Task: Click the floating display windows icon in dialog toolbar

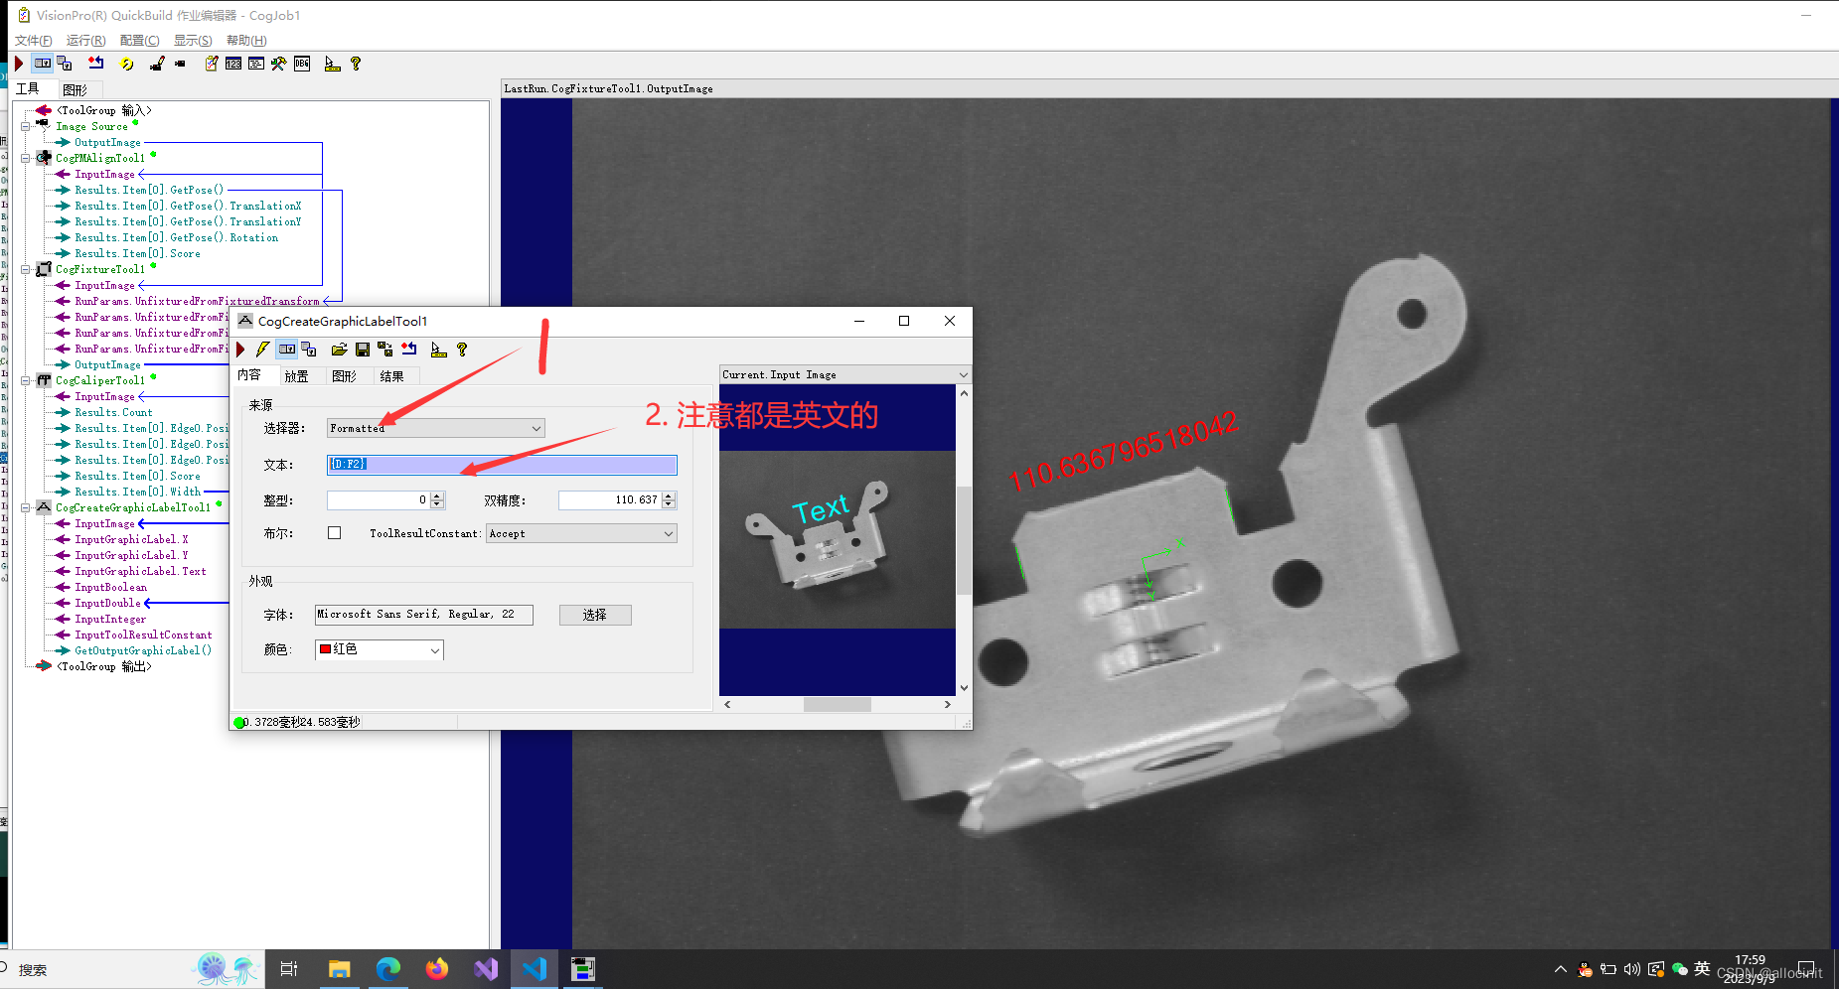Action: tap(309, 350)
